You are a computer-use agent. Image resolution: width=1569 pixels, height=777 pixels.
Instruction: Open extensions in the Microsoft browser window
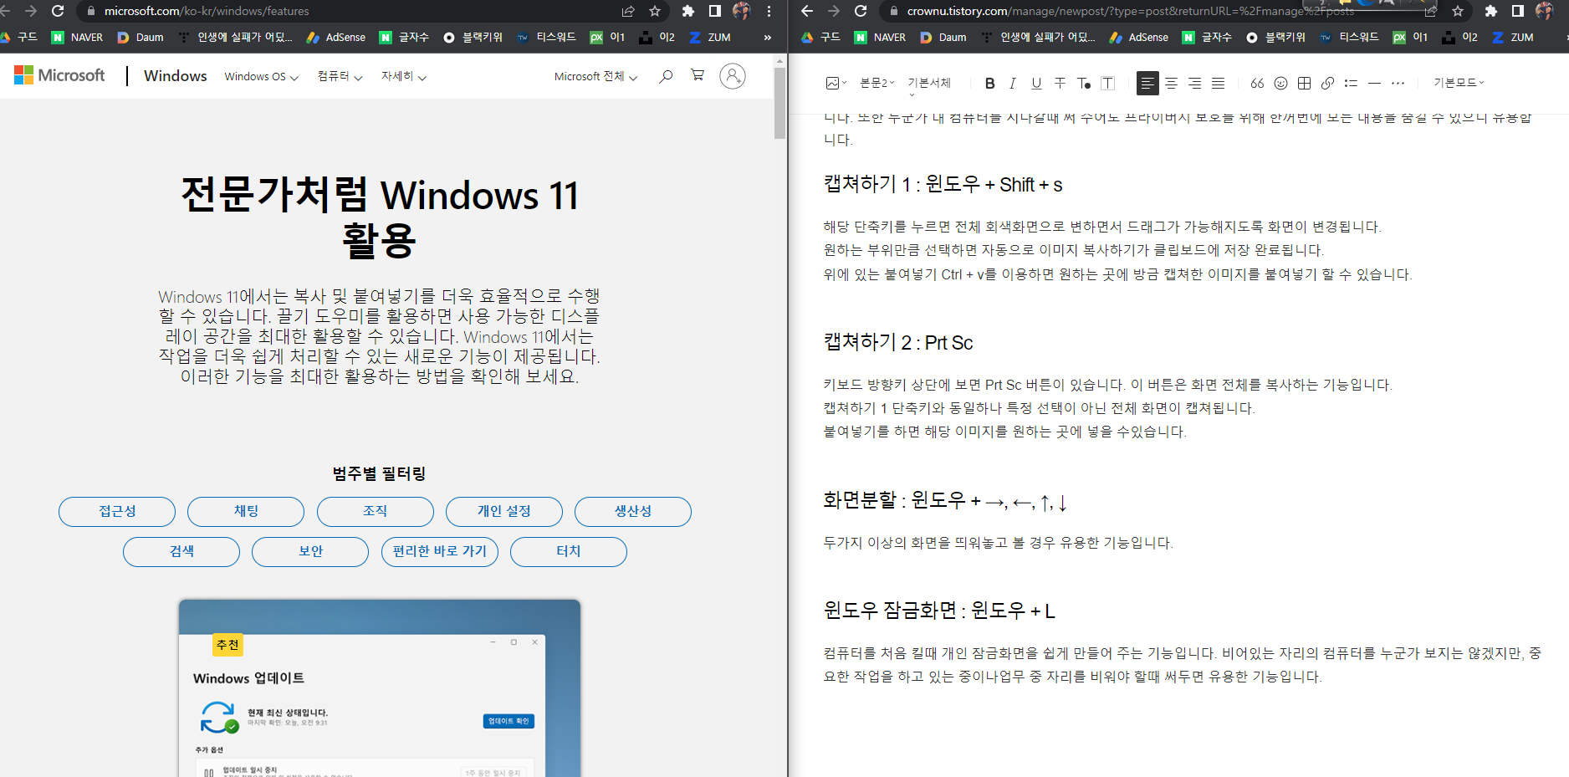tap(688, 11)
